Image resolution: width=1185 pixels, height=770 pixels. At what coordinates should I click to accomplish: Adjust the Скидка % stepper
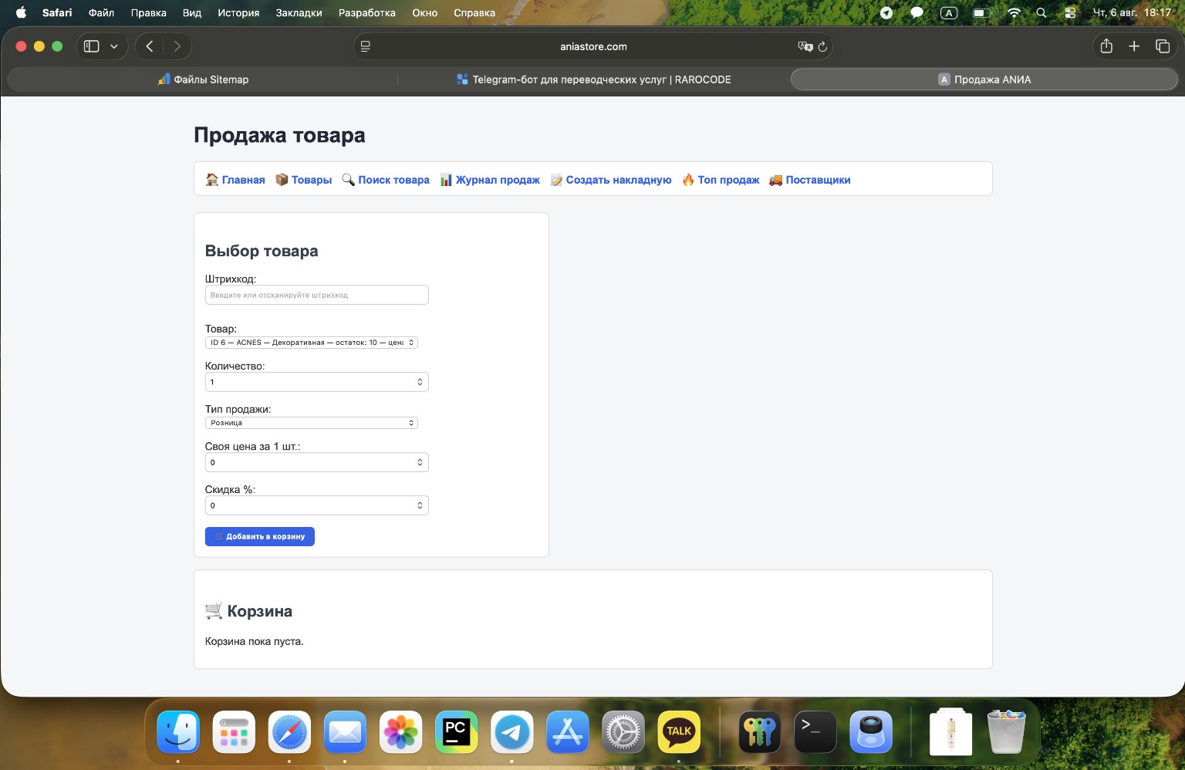[420, 505]
